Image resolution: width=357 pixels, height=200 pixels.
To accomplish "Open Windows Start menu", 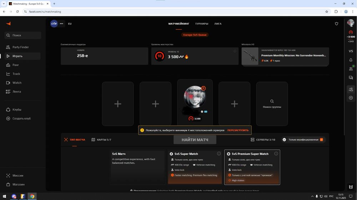I will [4, 196].
